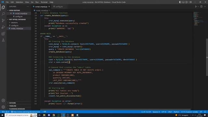
Task: Click the planning domains solver URL status item
Action: [x=26, y=112]
